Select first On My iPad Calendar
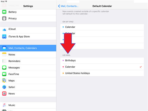The height and width of the screenshot is (111, 148). (102, 27)
